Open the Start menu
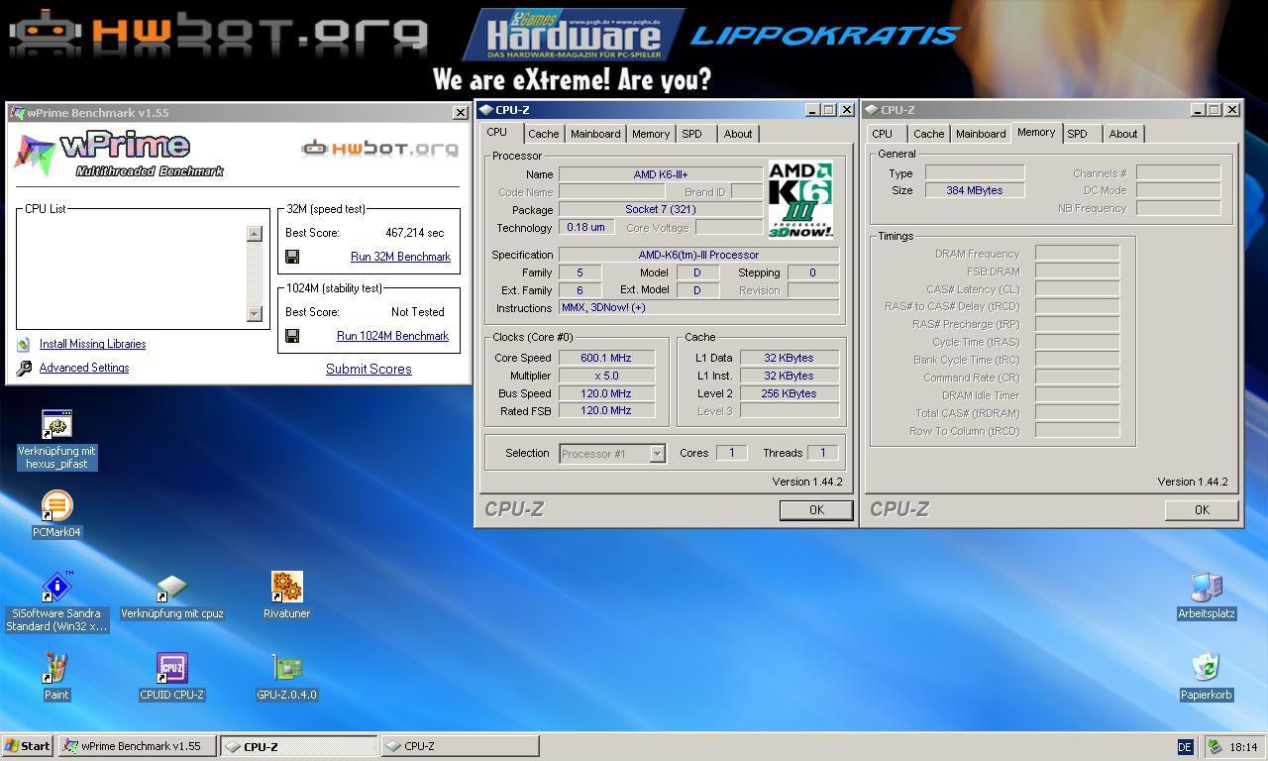This screenshot has width=1268, height=761. click(x=27, y=746)
